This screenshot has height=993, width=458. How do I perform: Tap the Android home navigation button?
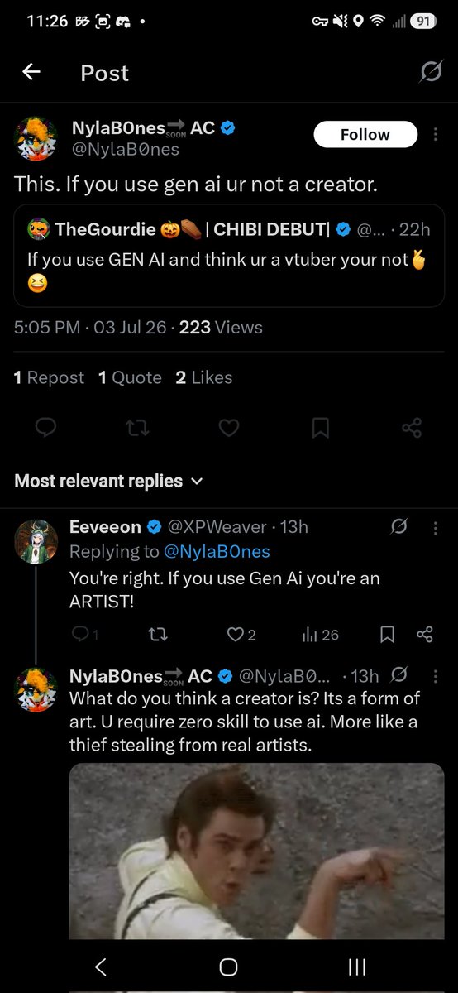point(229,967)
